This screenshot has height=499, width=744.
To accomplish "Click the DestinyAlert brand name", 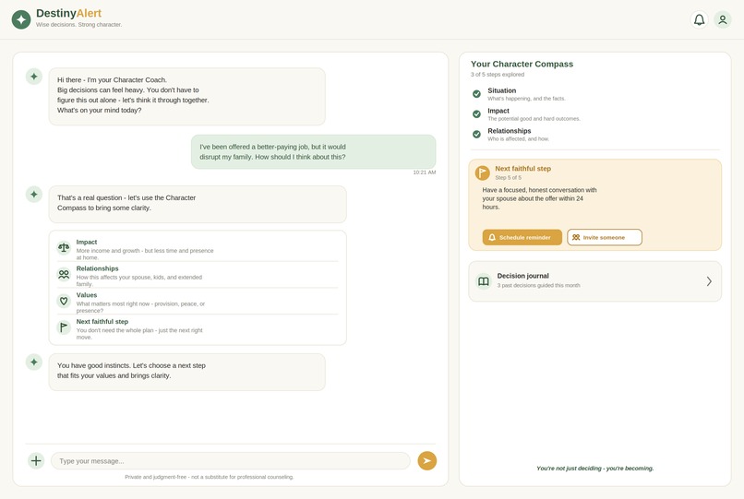I will coord(69,13).
